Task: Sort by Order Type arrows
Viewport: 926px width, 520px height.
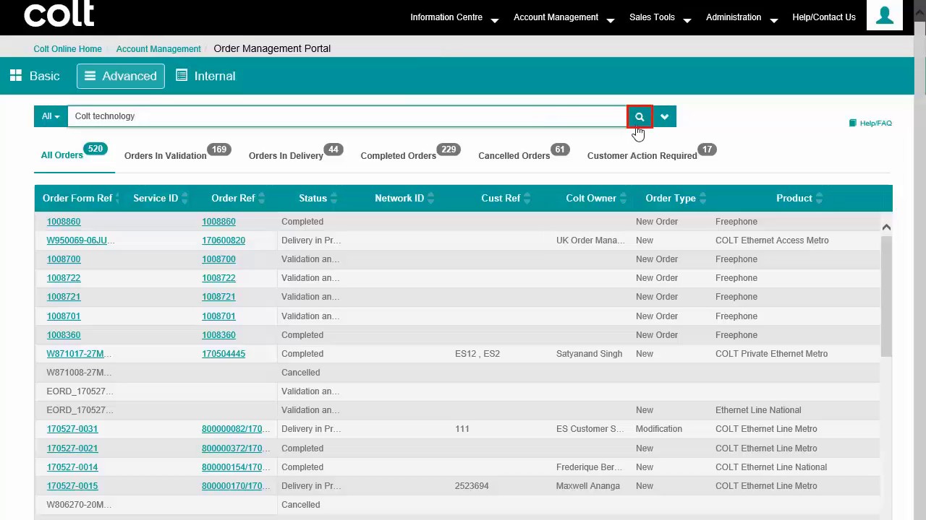Action: (702, 198)
